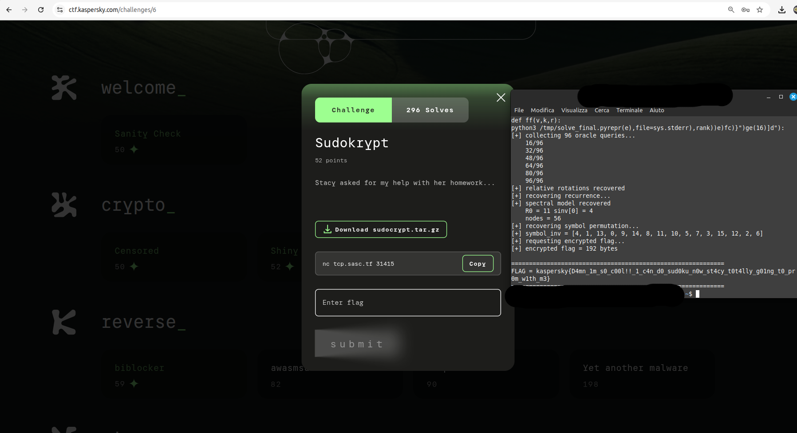Open the Aiuto menu in terminal
The image size is (797, 433).
[657, 110]
